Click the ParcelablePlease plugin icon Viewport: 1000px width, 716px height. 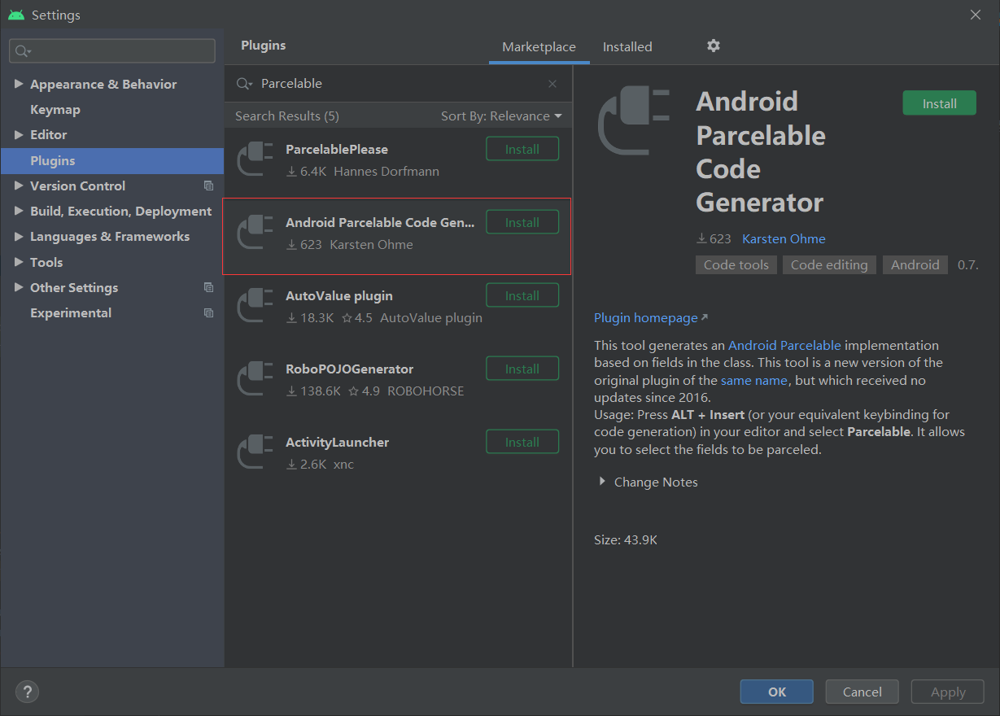coord(255,159)
